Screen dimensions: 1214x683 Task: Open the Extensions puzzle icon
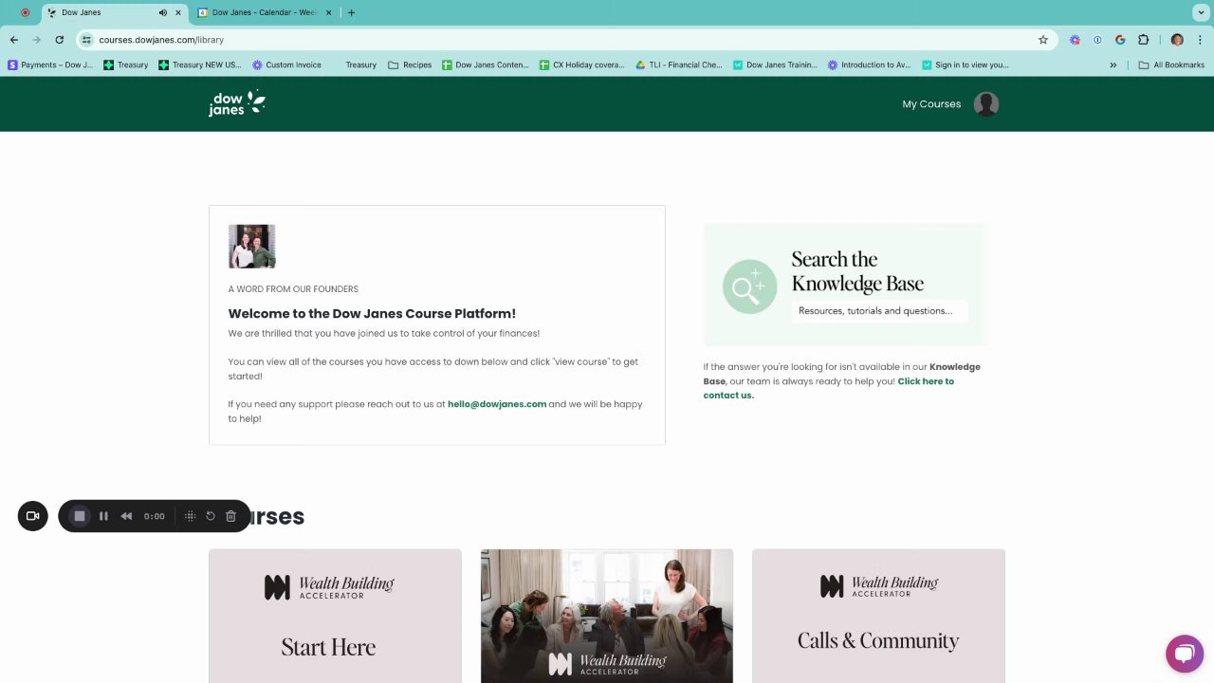point(1143,40)
